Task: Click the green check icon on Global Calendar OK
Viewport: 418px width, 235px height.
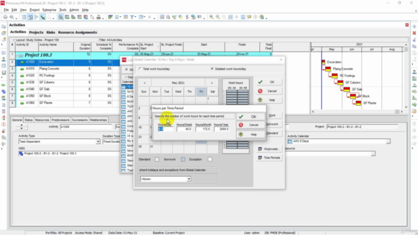Action: pyautogui.click(x=260, y=82)
